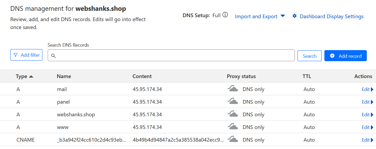Expand Edit for the panel record
376x149 pixels.
click(x=368, y=102)
